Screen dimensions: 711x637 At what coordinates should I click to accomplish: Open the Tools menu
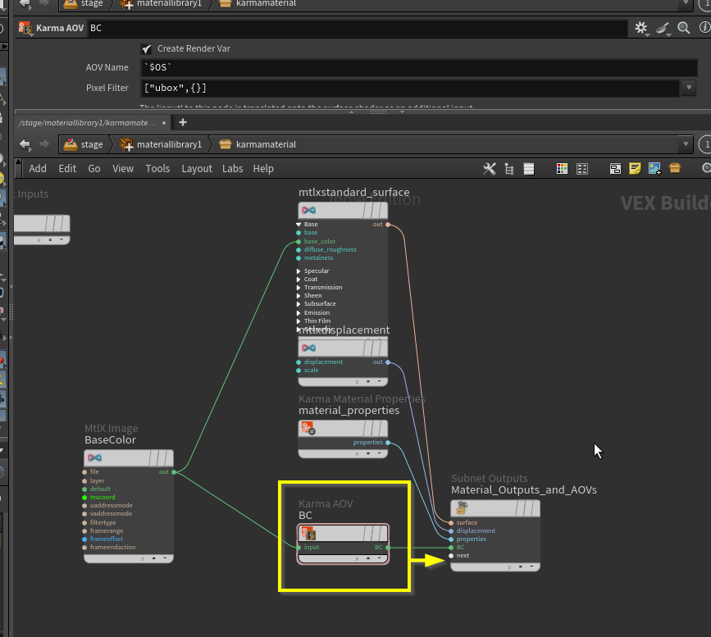pos(157,169)
